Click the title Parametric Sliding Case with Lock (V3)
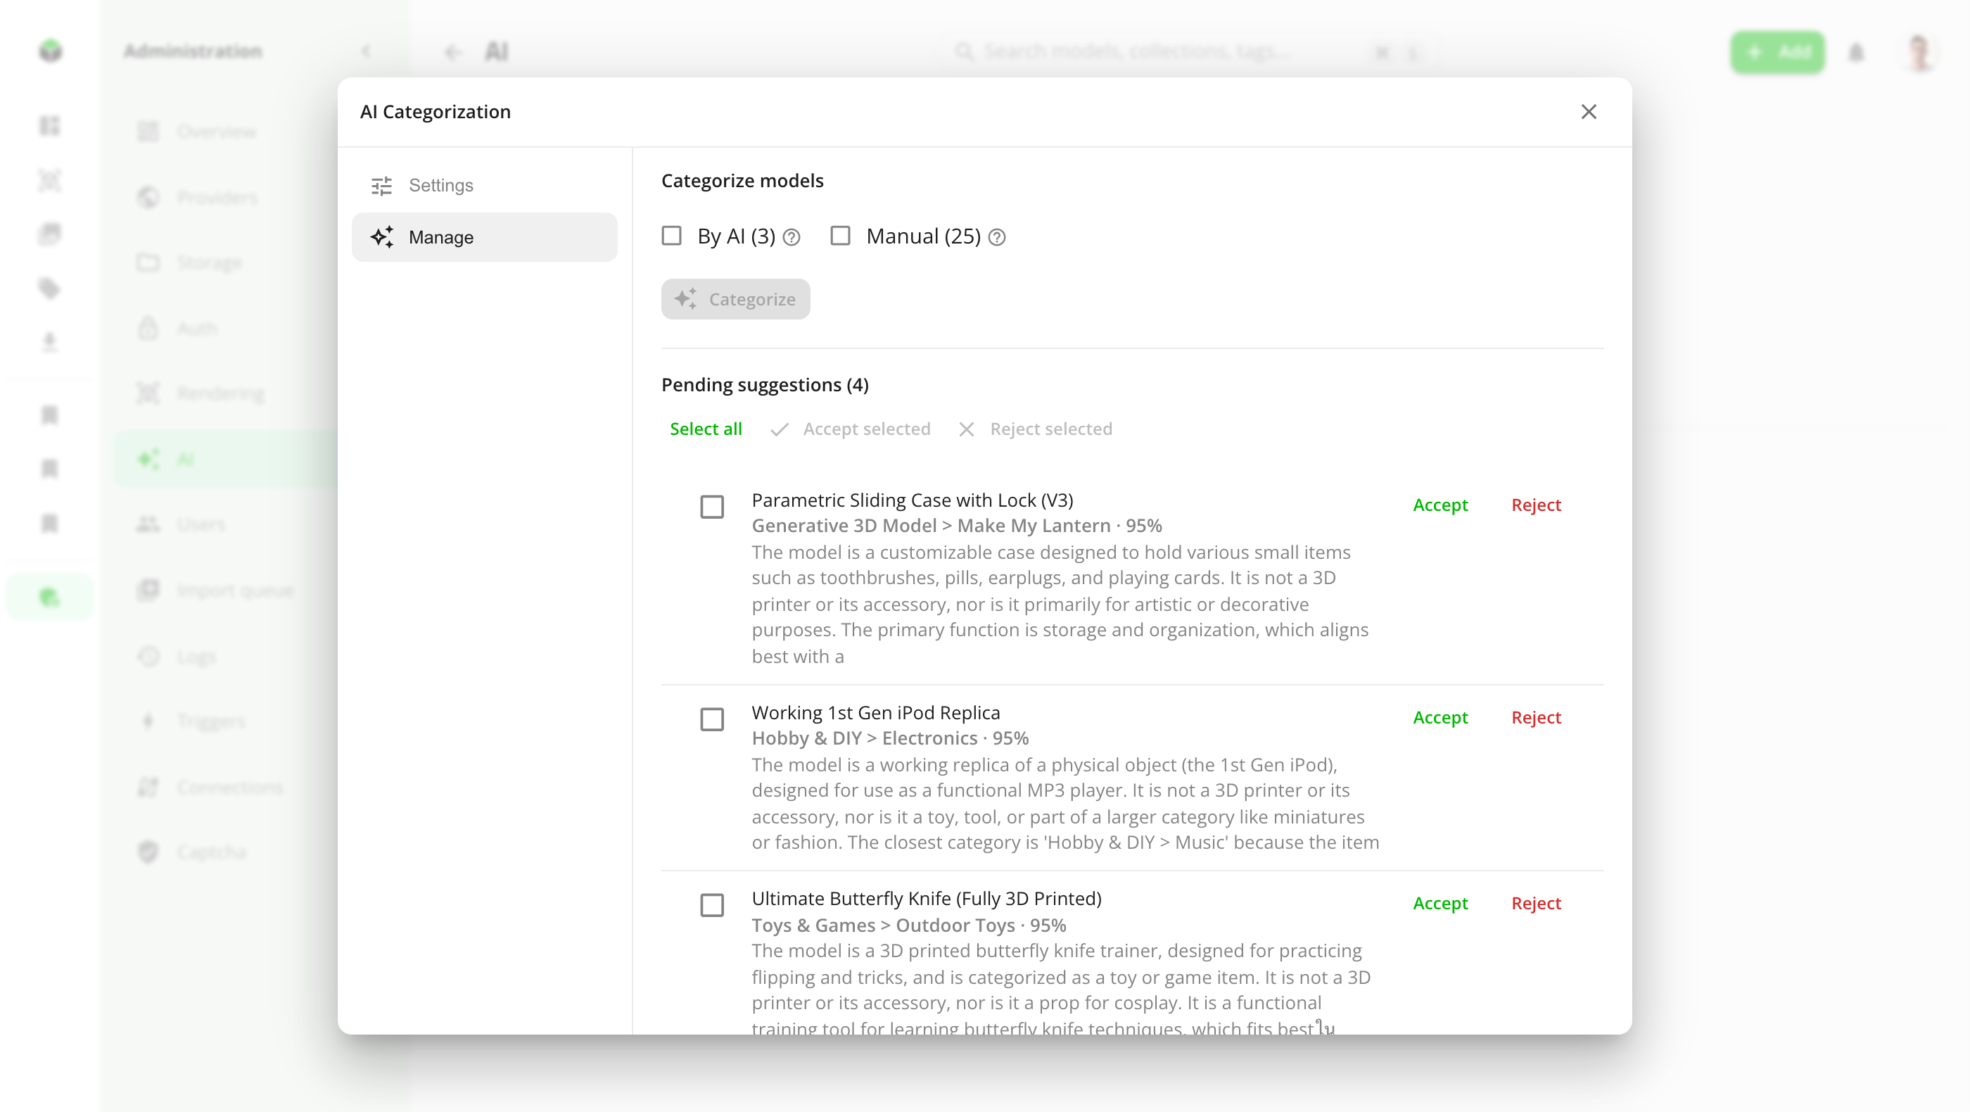 tap(913, 500)
